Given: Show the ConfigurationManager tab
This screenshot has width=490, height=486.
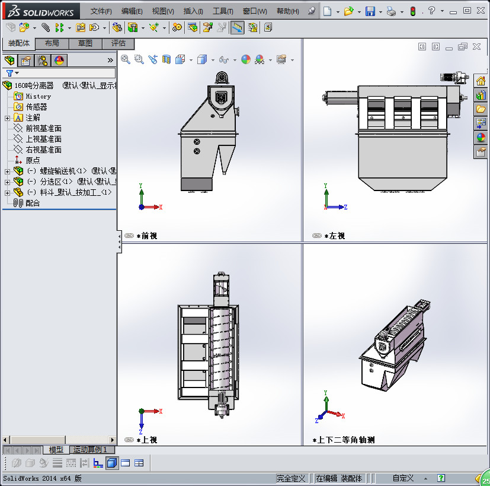Looking at the screenshot, I should [43, 60].
